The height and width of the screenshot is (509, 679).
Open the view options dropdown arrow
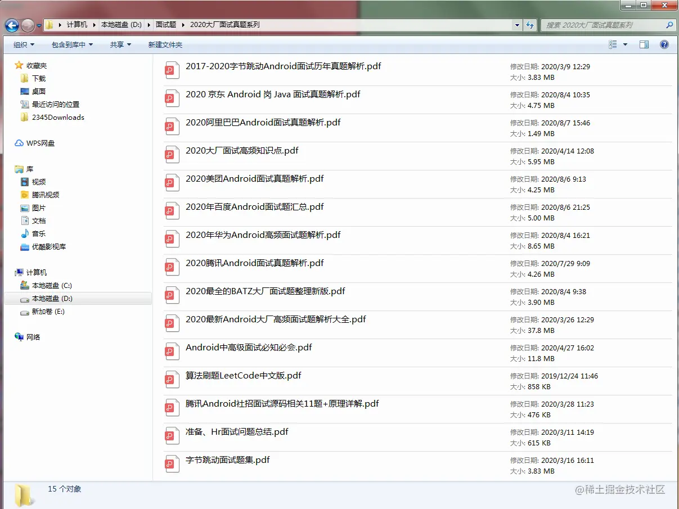[625, 44]
